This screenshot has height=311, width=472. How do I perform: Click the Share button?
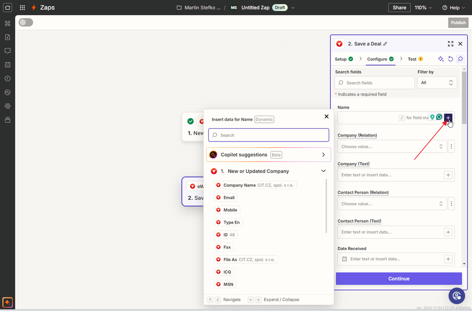[x=399, y=8]
